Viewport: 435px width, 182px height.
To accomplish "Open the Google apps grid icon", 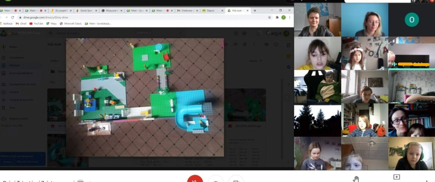I will coord(259,33).
